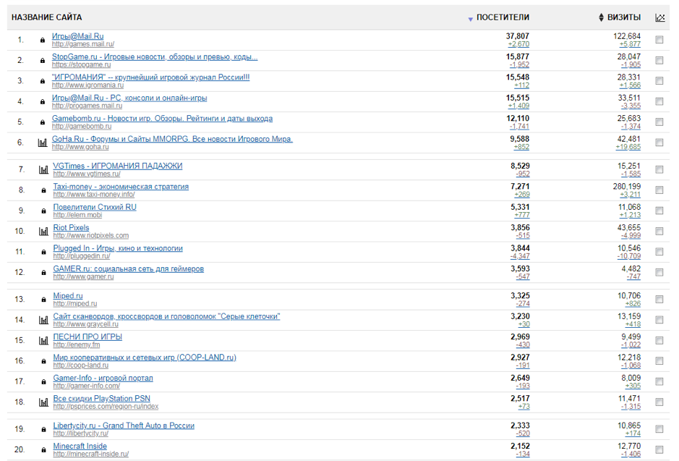Click lock icon in GAMER.ru row

point(43,273)
